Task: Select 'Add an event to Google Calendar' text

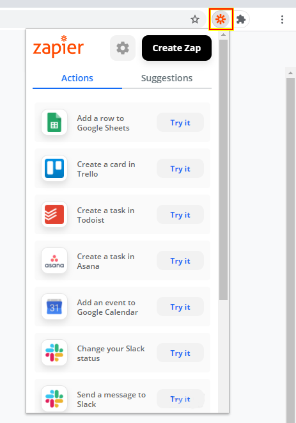Action: [107, 308]
